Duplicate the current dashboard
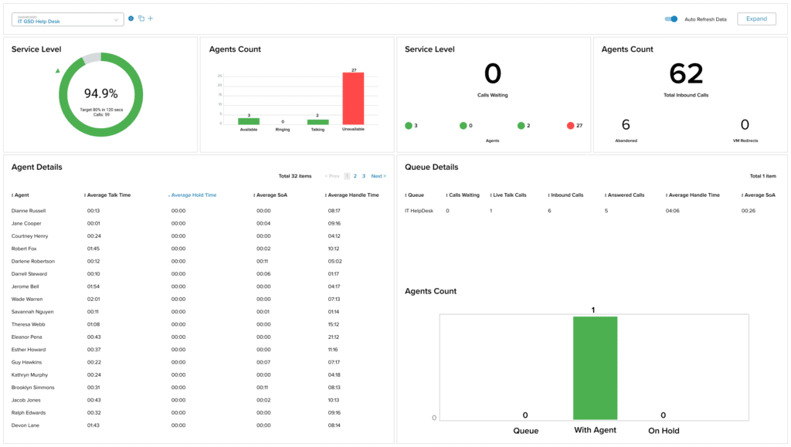This screenshot has width=791, height=447. [x=141, y=19]
